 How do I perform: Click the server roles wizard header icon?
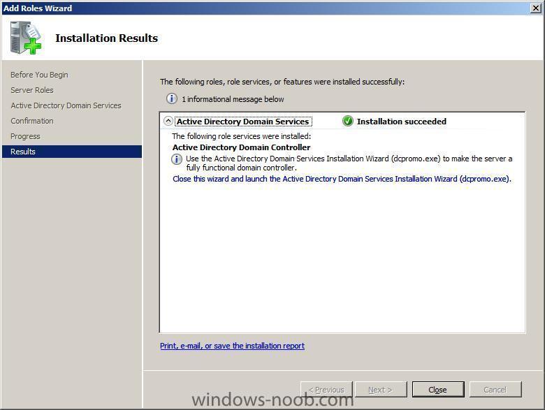tap(25, 38)
